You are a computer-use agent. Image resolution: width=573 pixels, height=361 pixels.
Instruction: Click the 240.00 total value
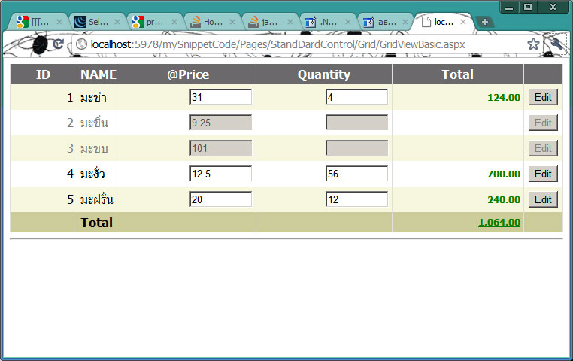point(504,200)
